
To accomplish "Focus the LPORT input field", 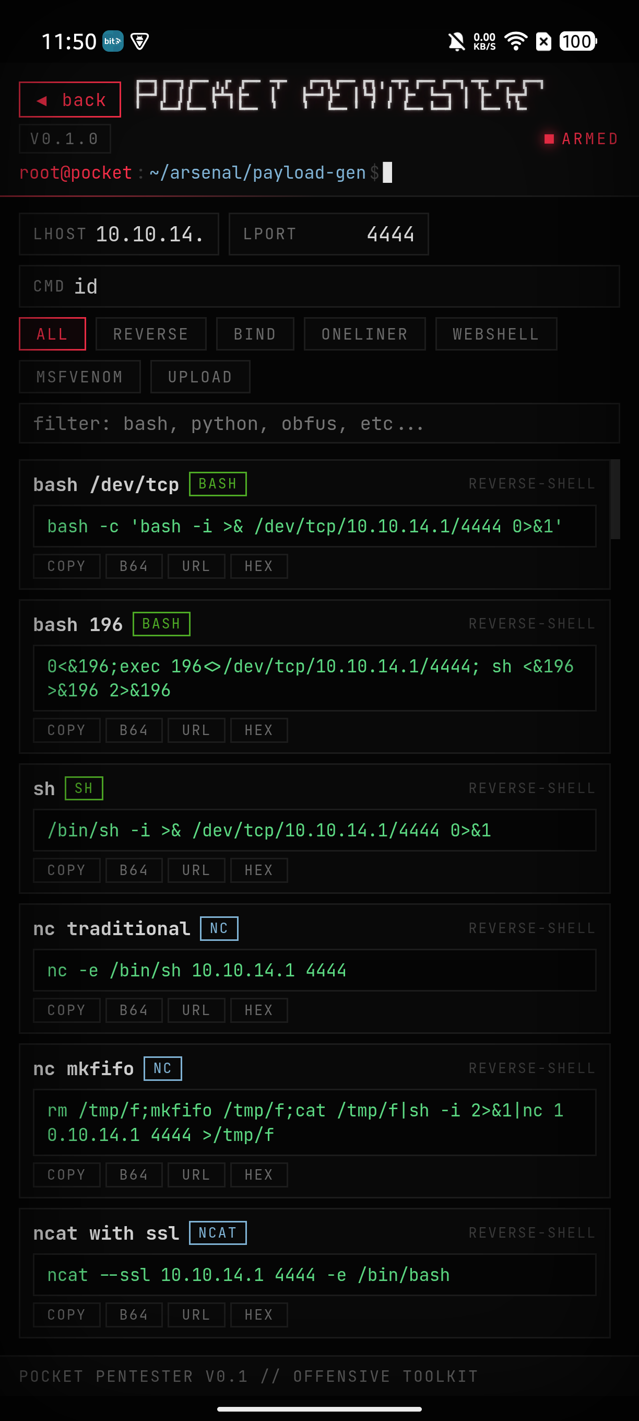I will 328,234.
